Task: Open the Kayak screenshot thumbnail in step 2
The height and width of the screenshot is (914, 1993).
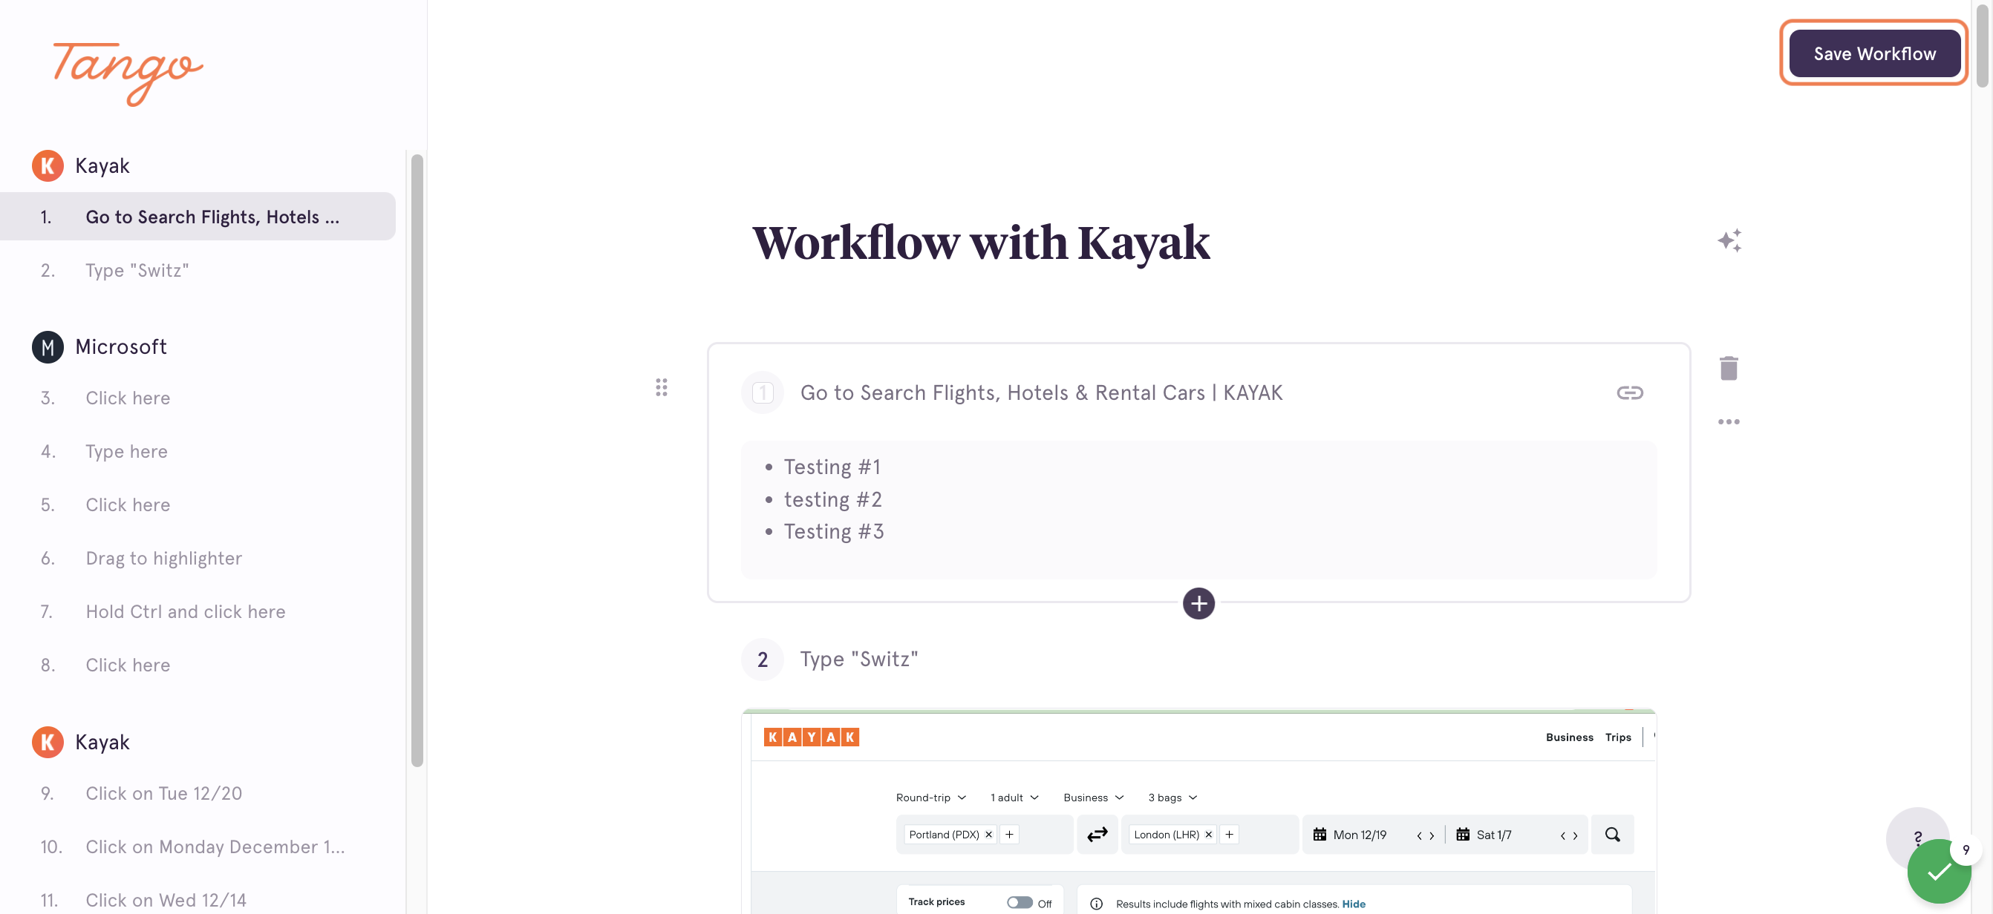Action: 1198,811
